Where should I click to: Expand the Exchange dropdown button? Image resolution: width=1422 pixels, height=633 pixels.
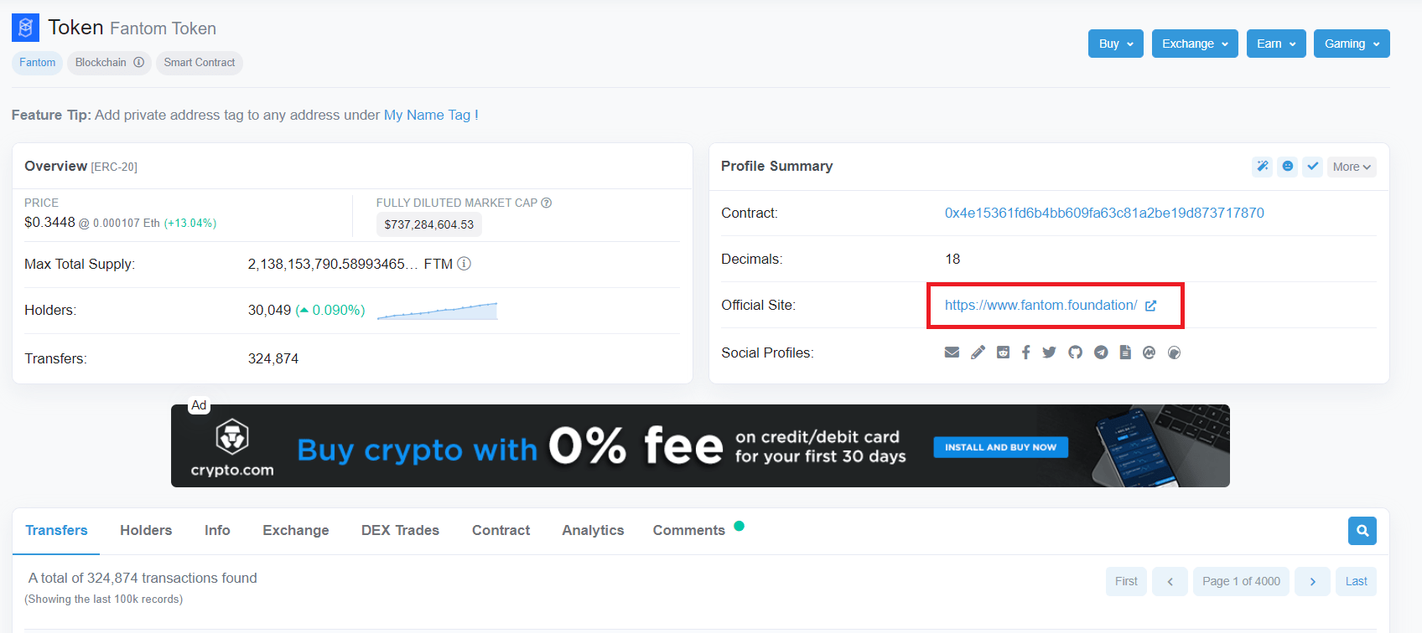1195,44
